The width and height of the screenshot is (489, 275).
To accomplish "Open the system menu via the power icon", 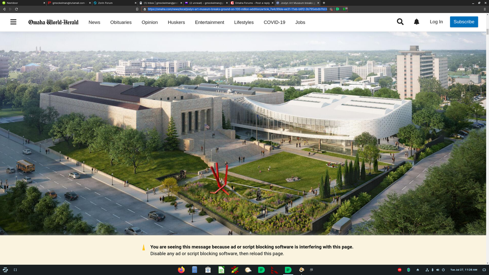I will point(443,270).
